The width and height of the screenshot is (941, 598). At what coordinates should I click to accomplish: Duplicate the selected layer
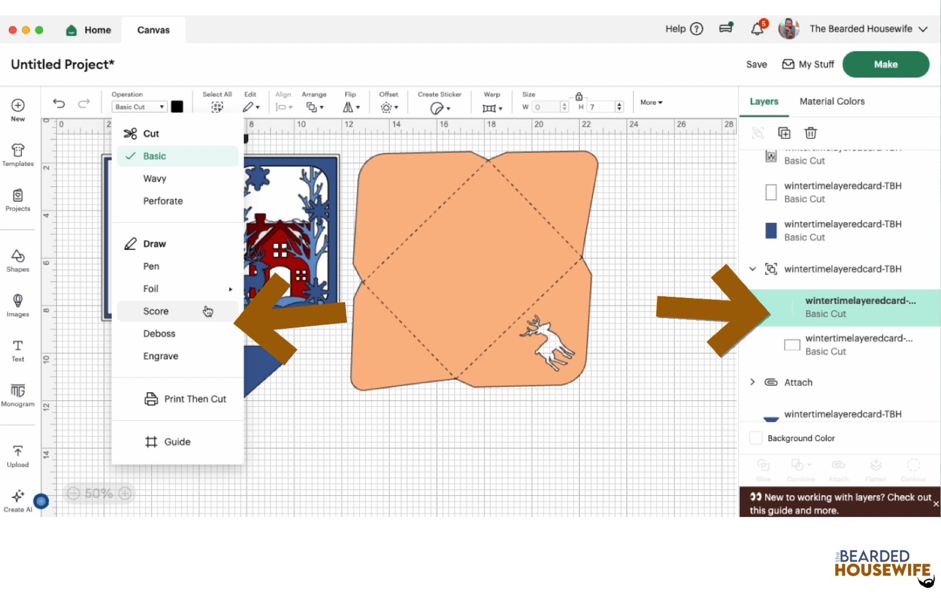pyautogui.click(x=784, y=133)
